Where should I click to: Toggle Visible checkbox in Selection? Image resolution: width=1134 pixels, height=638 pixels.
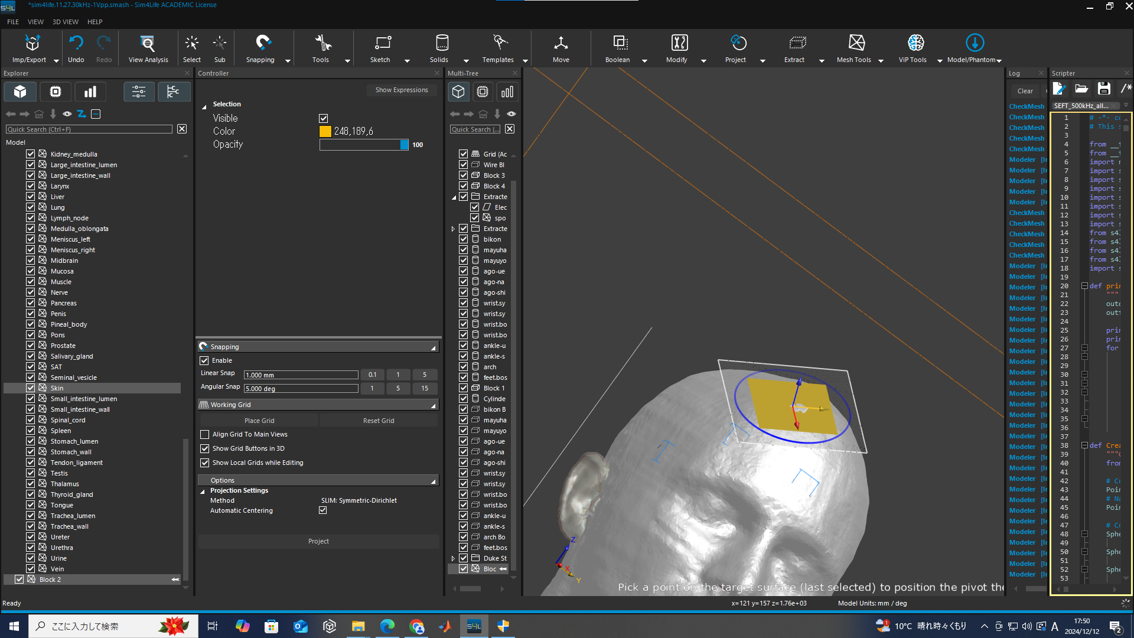323,118
